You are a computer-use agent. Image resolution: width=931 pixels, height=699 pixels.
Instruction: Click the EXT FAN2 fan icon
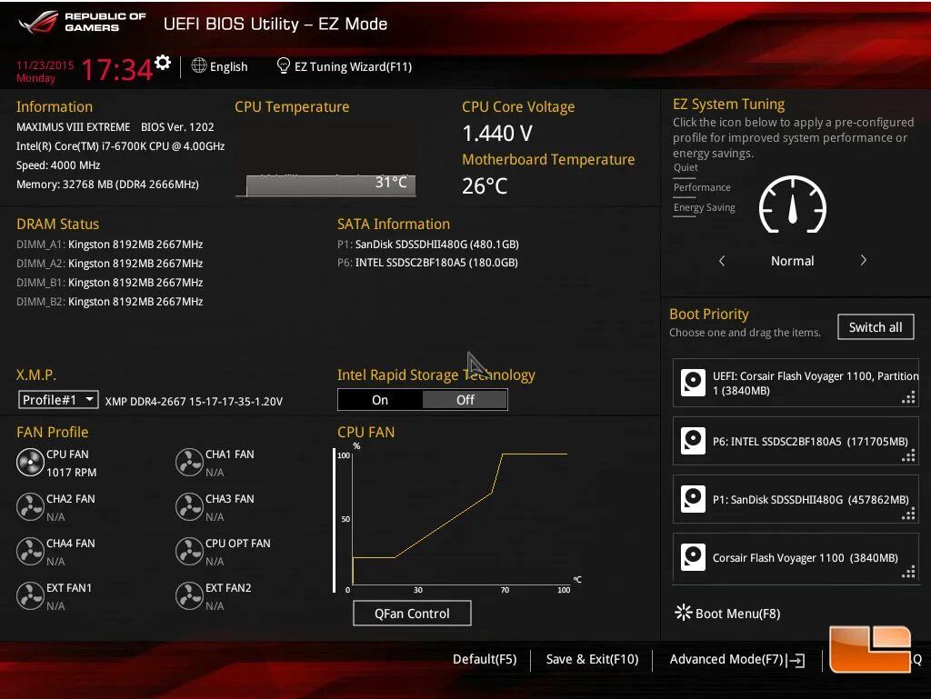coord(189,596)
